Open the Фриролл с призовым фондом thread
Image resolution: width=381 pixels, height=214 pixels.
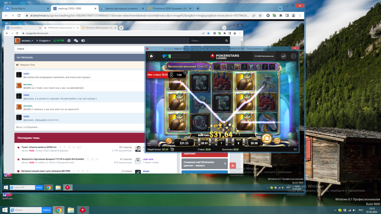(x=53, y=159)
